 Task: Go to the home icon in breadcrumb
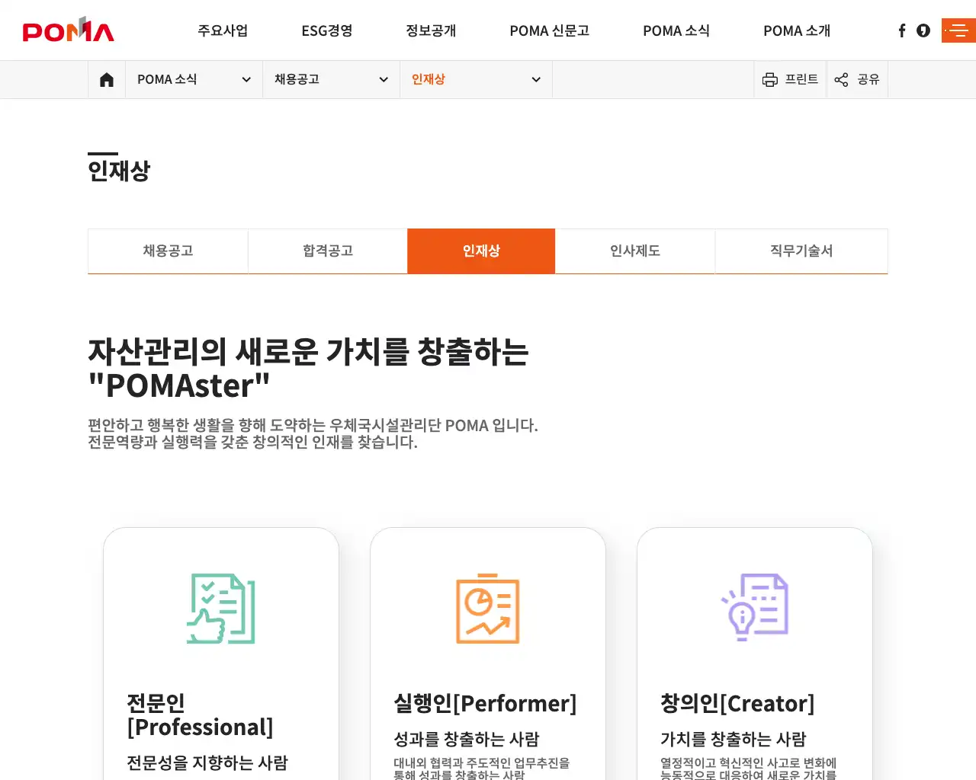(x=107, y=79)
